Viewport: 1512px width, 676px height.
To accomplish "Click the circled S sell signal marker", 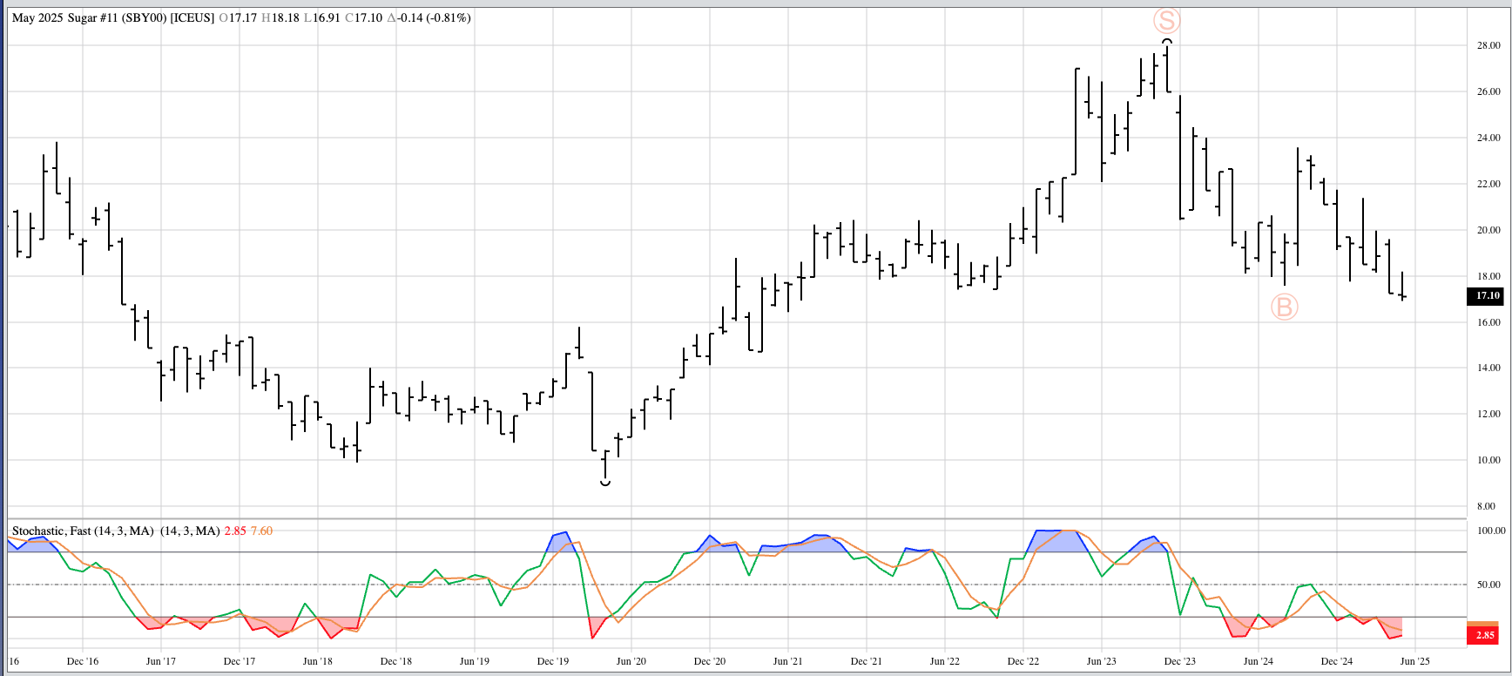I will (1166, 21).
